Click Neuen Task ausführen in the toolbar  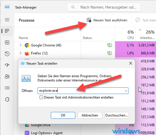point(107,20)
